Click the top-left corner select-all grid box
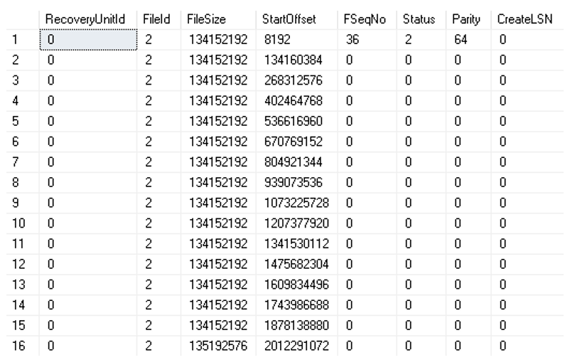The height and width of the screenshot is (360, 570). pos(17,17)
